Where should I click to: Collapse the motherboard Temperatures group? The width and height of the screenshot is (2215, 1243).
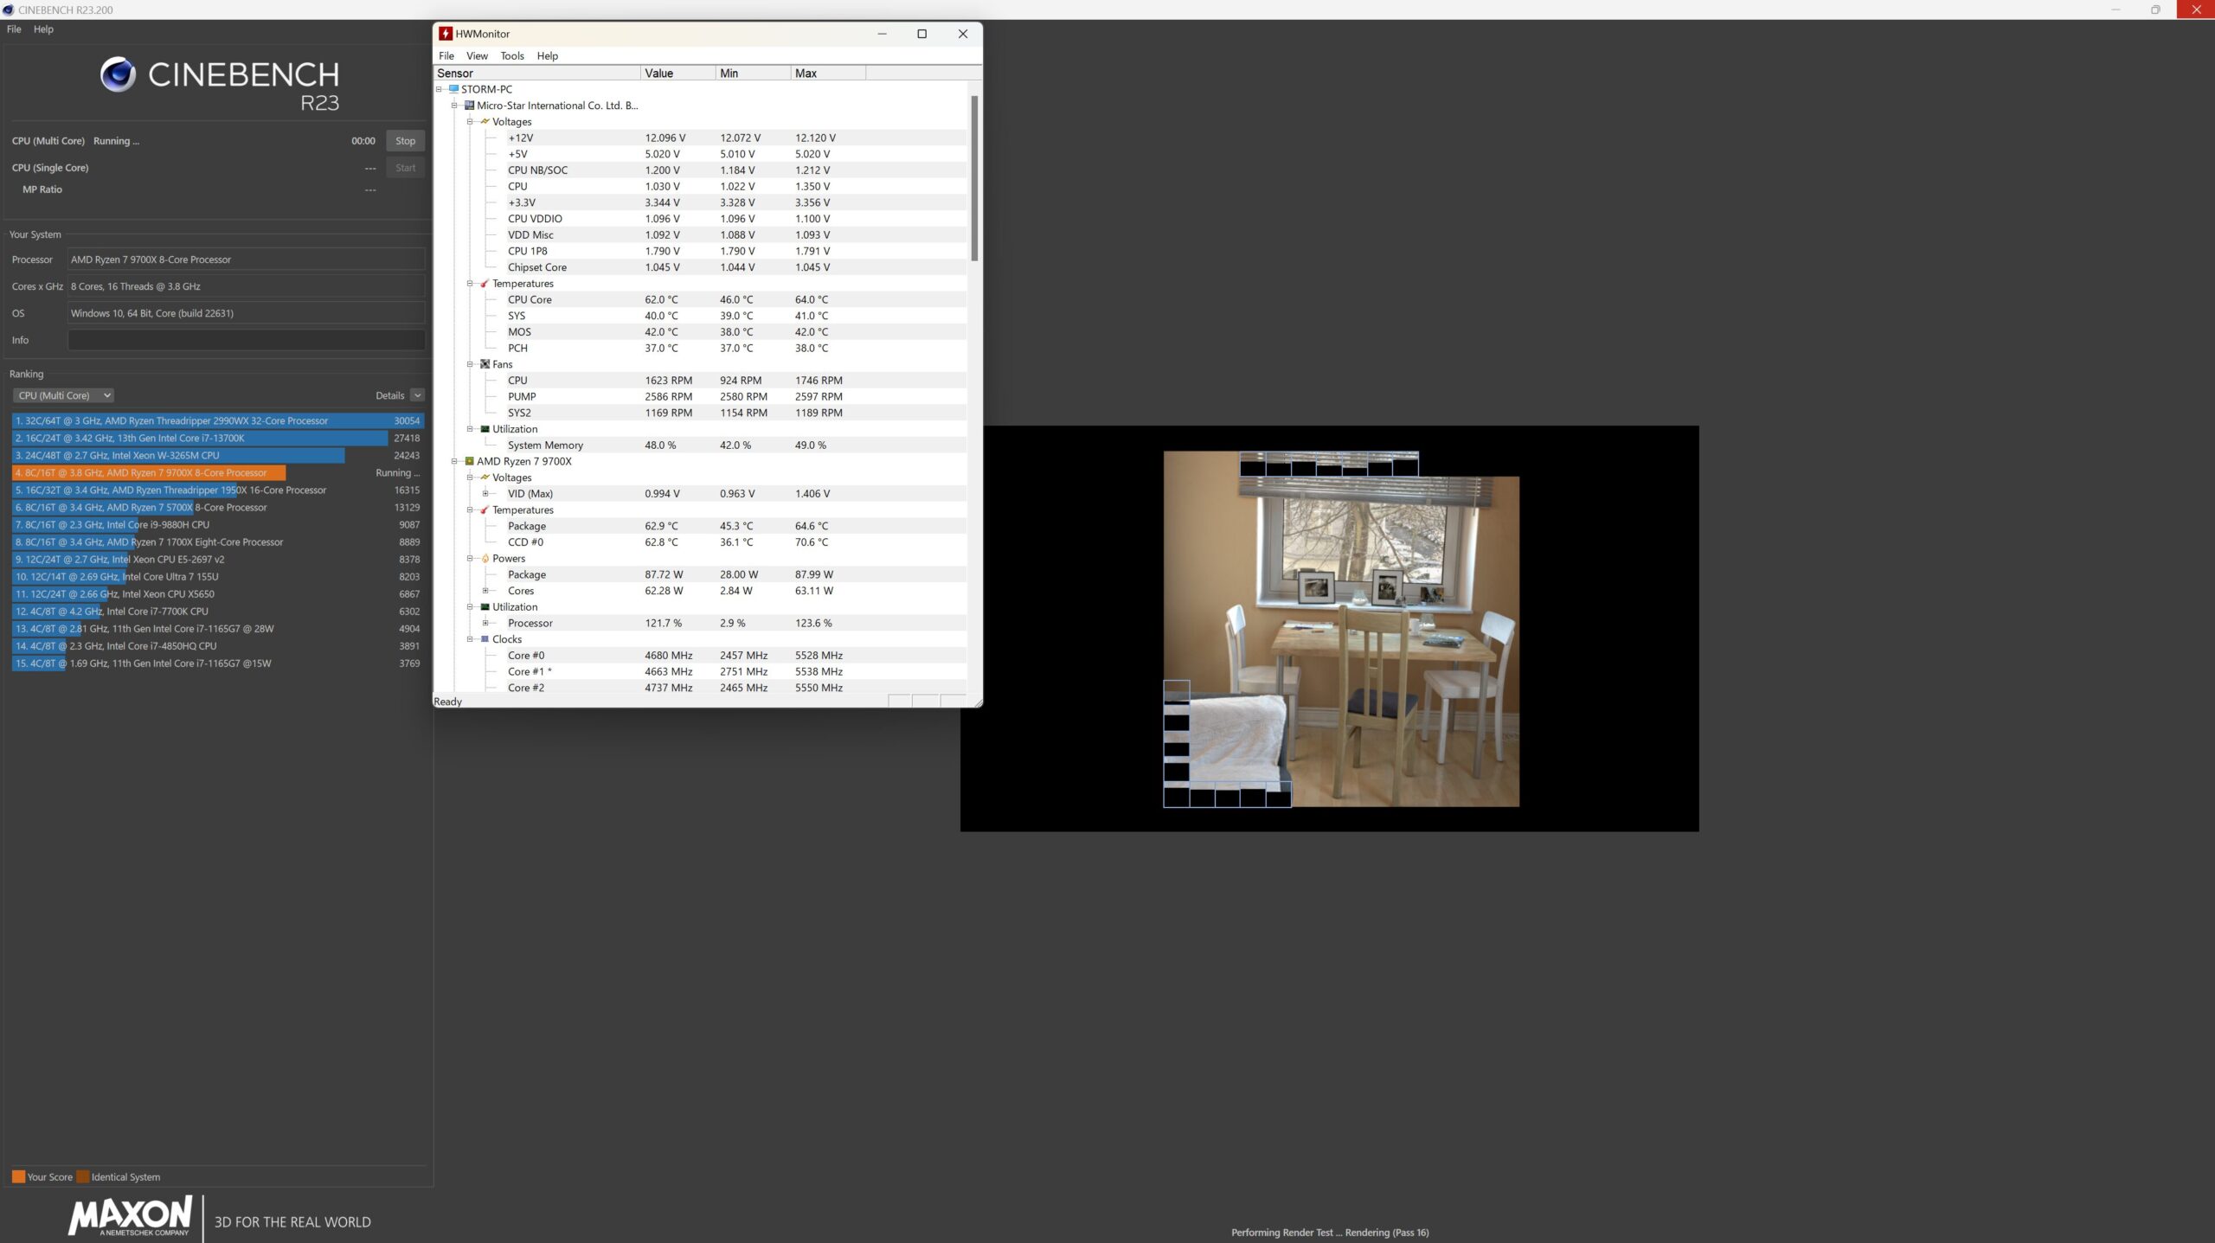[470, 284]
